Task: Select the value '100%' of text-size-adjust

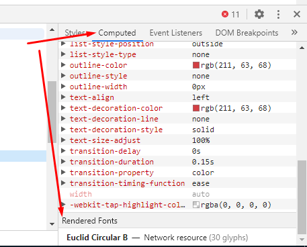Action: 201,140
